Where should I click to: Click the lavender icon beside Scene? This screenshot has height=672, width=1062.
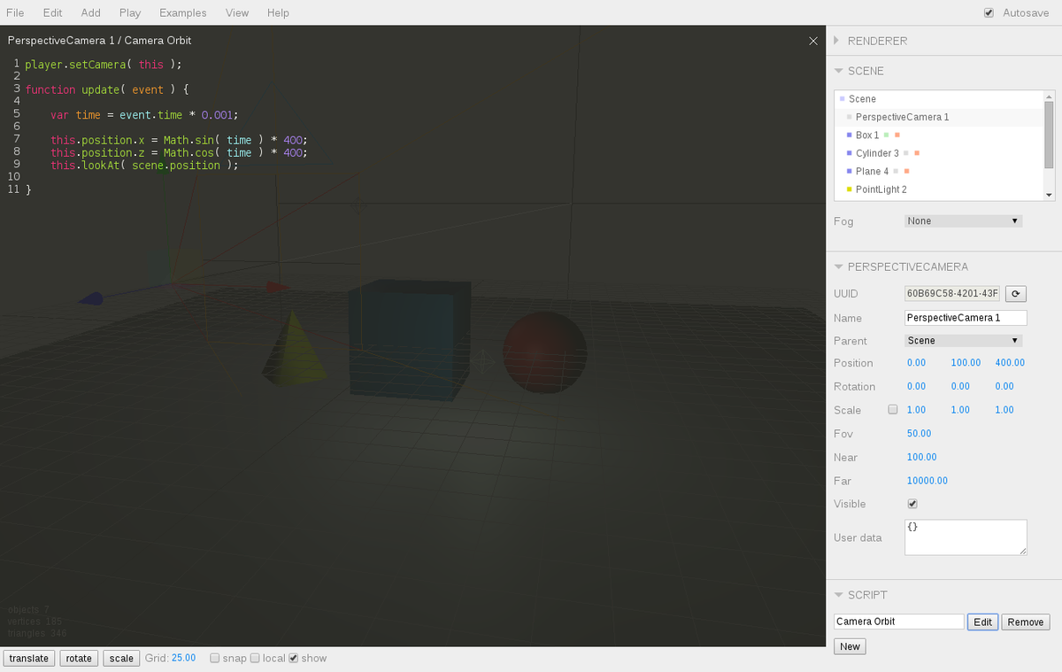click(x=843, y=98)
